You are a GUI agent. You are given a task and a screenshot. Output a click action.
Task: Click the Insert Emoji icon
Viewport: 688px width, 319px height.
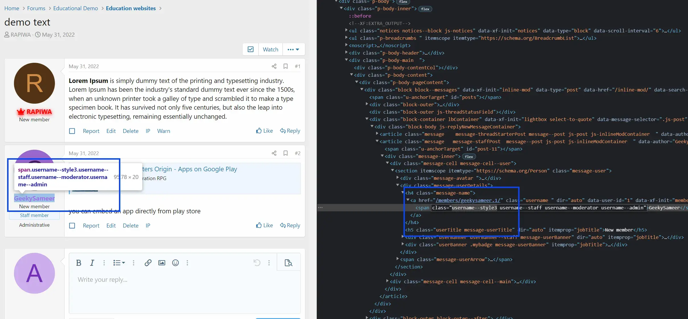(175, 263)
